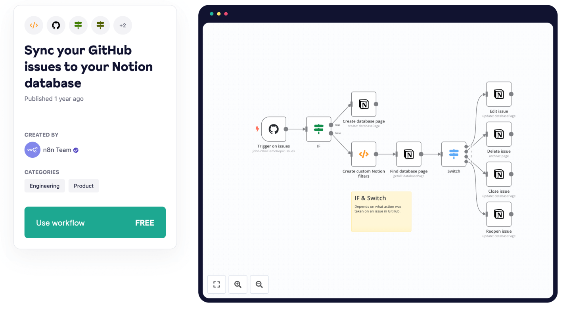571x312 pixels.
Task: Select the Close issue node
Action: [x=499, y=174]
